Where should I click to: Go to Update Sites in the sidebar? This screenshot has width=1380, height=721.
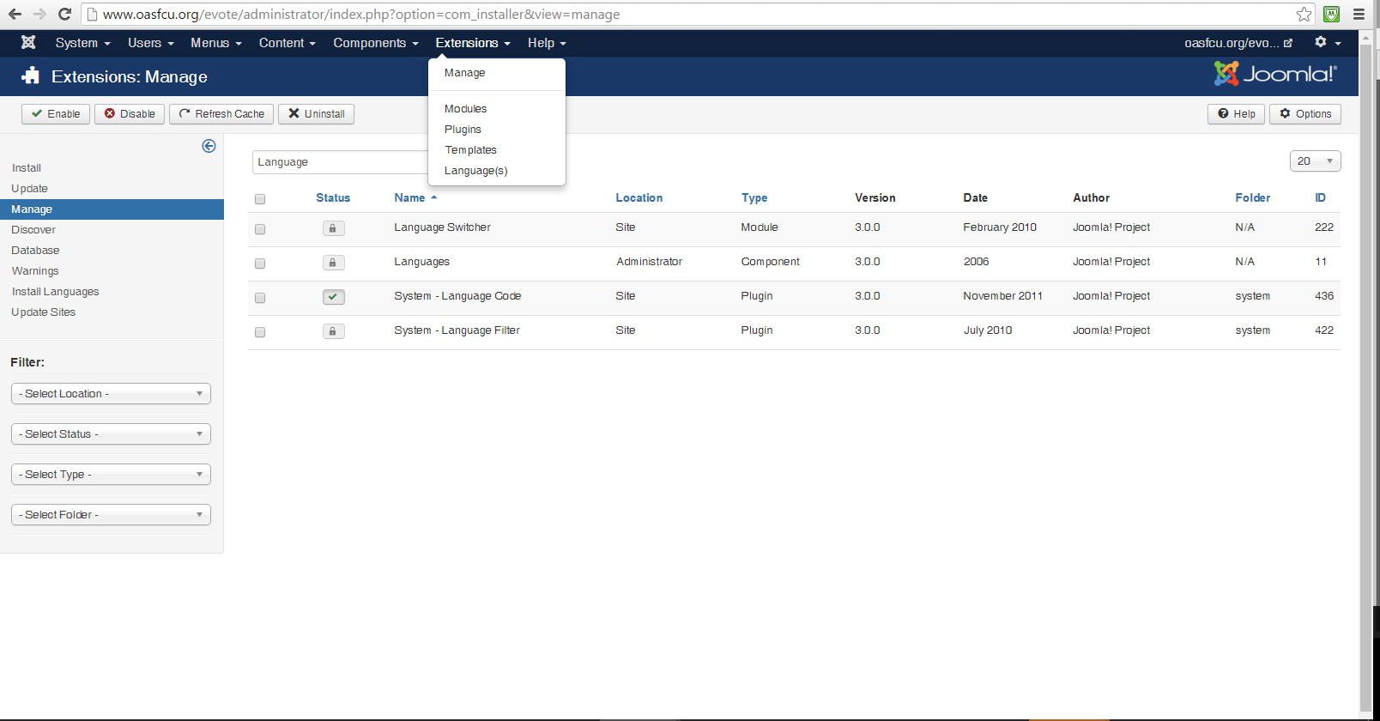point(44,312)
